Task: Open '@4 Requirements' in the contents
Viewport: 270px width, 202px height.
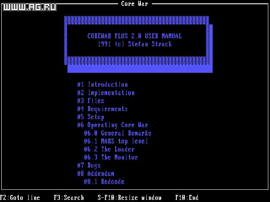Action: [x=103, y=109]
